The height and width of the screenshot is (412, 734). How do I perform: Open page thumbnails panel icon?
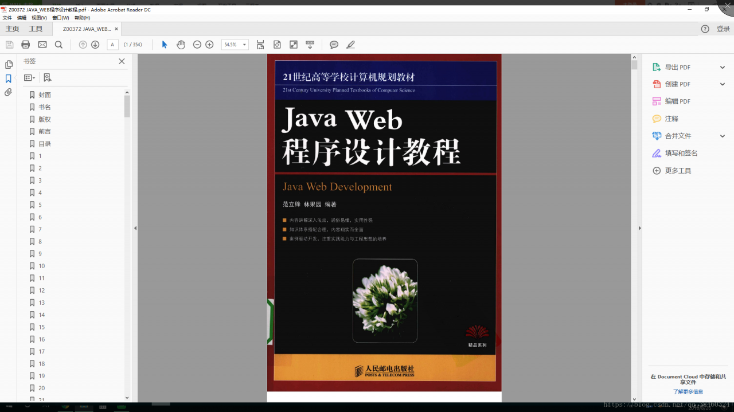[9, 65]
